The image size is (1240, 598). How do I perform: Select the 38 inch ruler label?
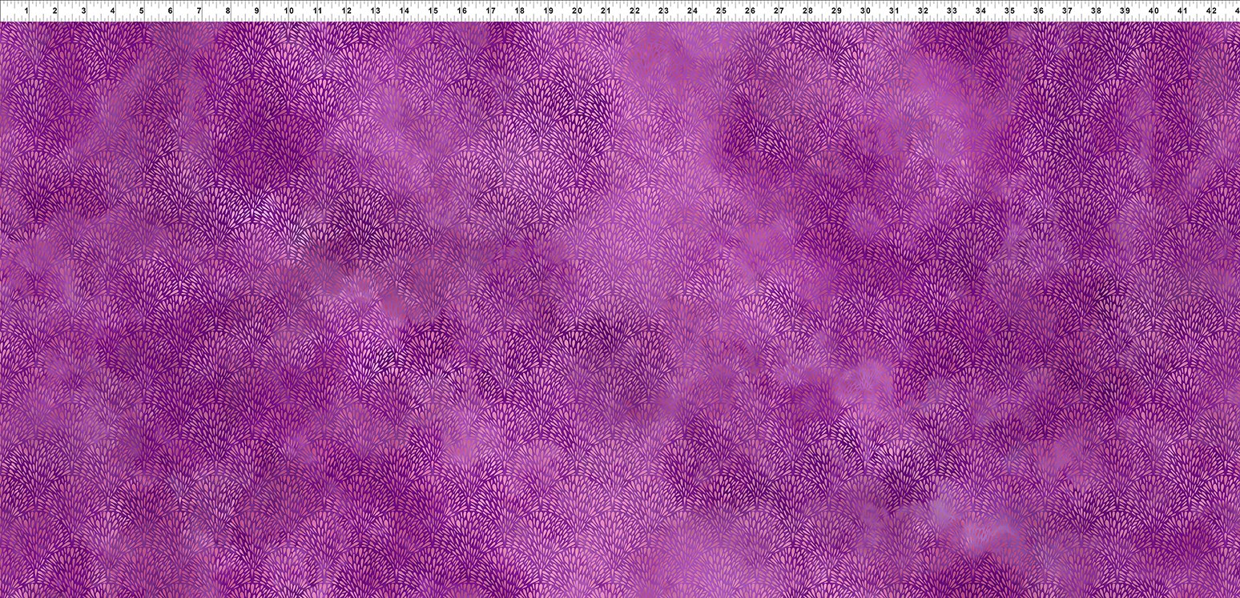(x=1096, y=11)
